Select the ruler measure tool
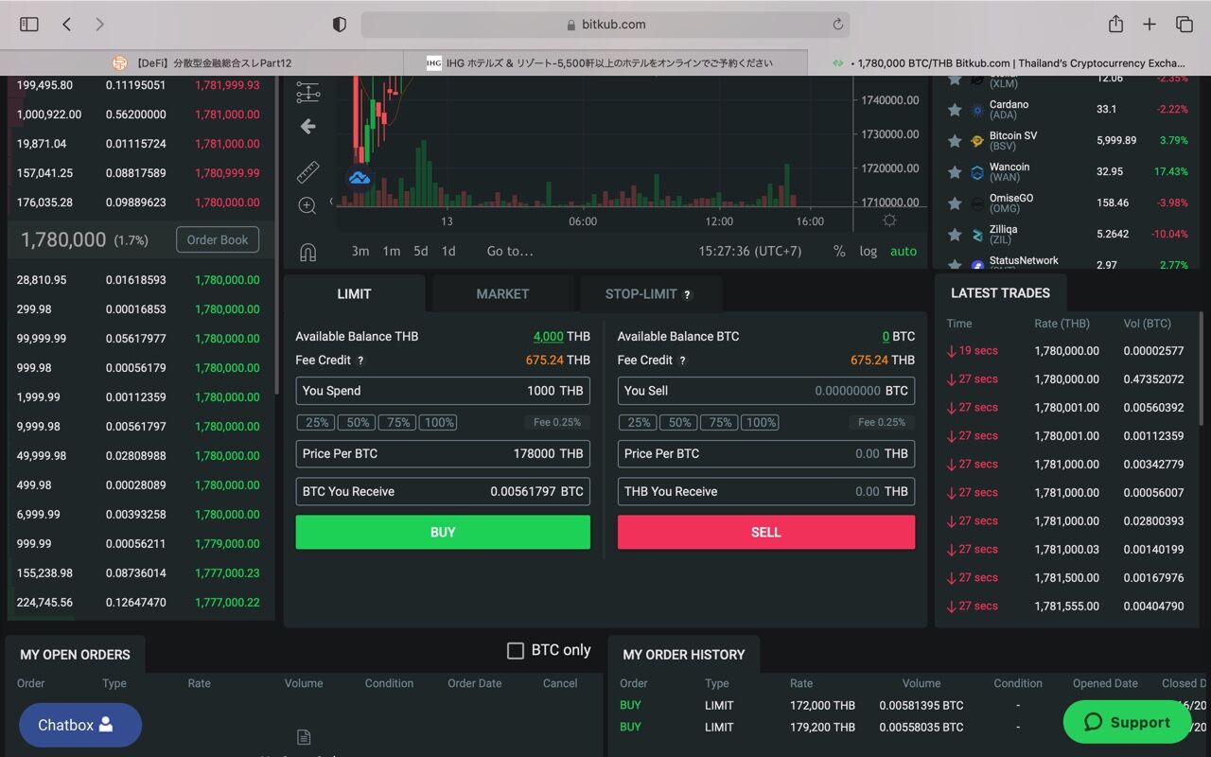This screenshot has width=1211, height=757. click(x=307, y=172)
